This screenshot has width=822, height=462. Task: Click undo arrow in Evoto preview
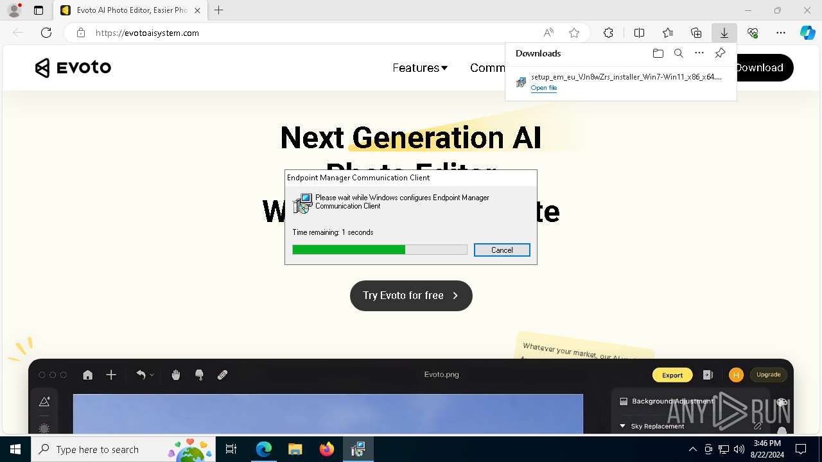pos(141,375)
